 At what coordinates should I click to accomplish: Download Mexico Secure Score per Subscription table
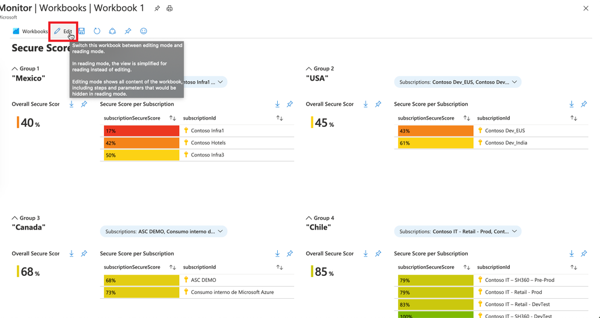point(277,104)
